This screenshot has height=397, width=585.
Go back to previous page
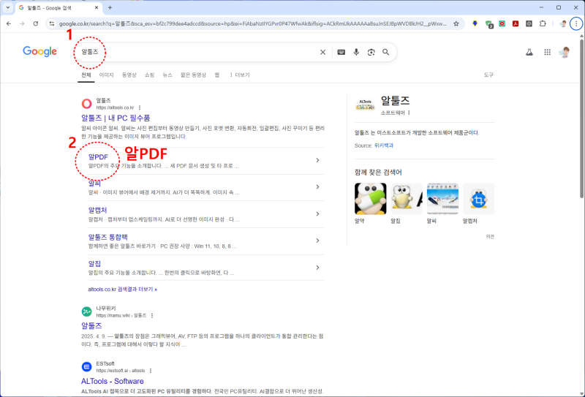(x=9, y=23)
